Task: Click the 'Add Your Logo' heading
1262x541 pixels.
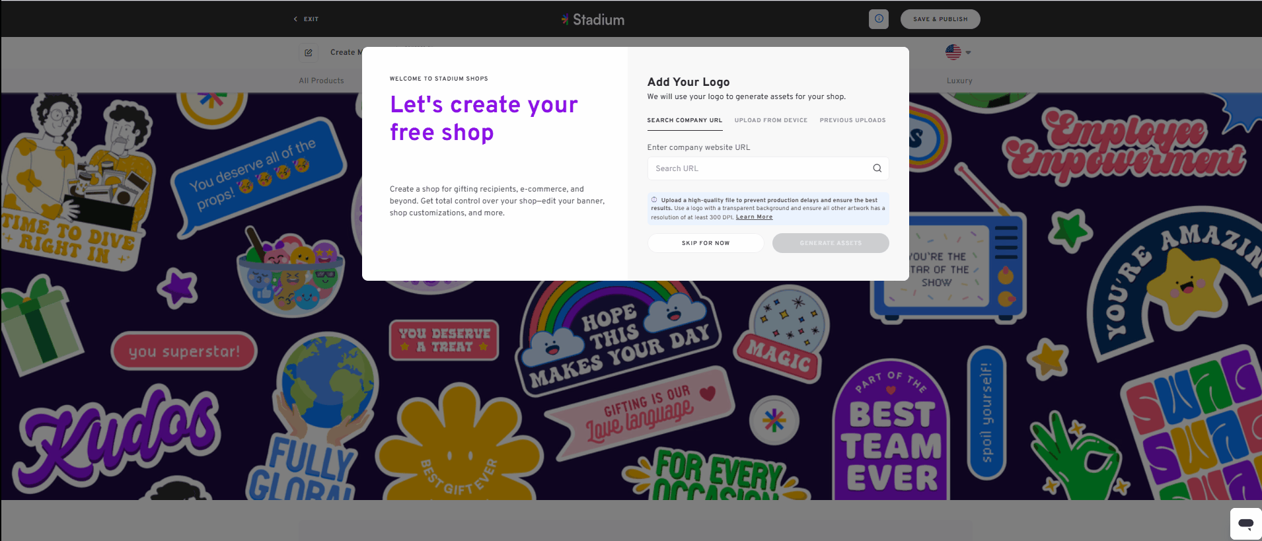Action: tap(688, 82)
